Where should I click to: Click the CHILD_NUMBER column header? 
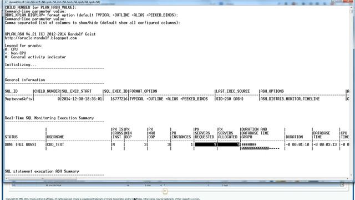point(47,91)
